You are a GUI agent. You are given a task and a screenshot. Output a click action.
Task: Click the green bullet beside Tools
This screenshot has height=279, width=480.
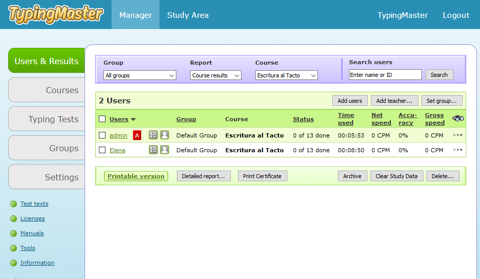[x=13, y=248]
